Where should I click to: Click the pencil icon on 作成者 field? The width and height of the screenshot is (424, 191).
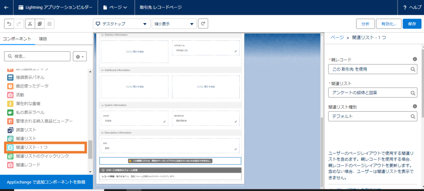pos(164,122)
